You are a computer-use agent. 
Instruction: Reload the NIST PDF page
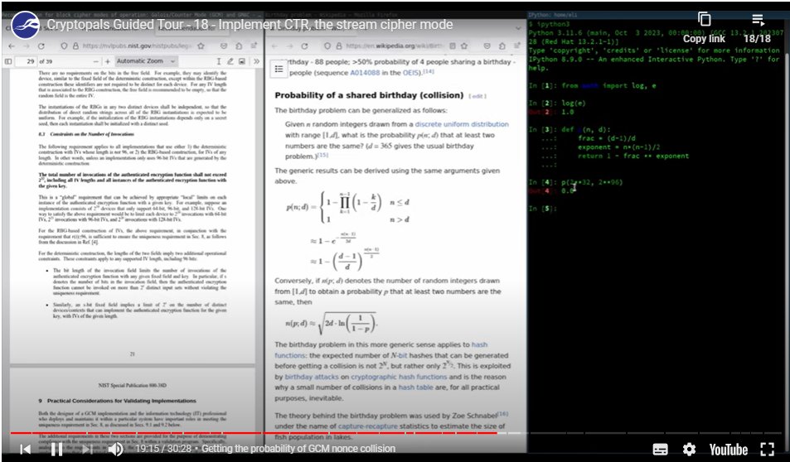(x=41, y=46)
